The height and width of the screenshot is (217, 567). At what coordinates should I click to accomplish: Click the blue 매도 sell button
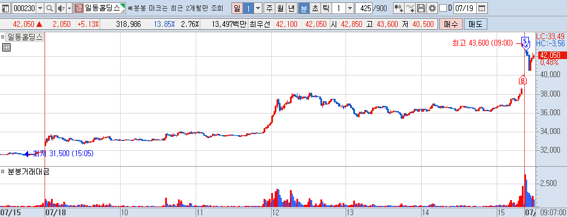coord(476,24)
